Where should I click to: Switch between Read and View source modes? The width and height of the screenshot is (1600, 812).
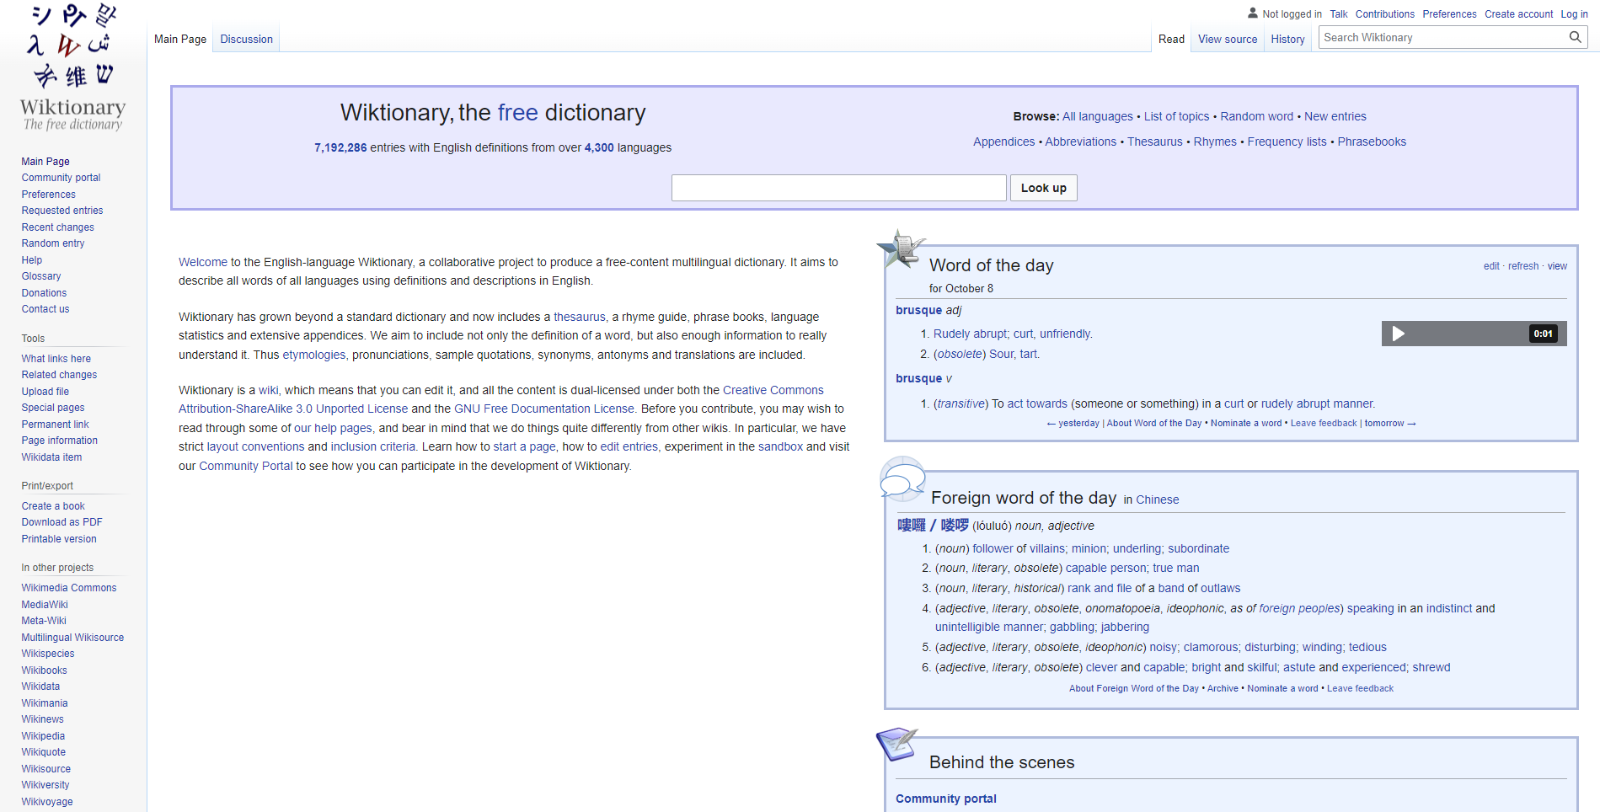click(1227, 39)
